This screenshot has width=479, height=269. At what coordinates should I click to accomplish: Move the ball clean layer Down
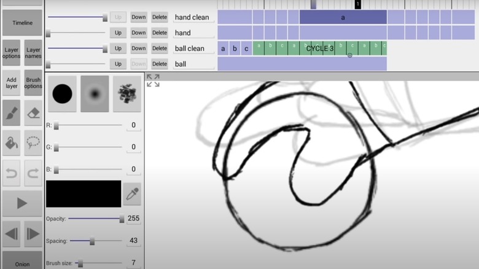(x=138, y=49)
